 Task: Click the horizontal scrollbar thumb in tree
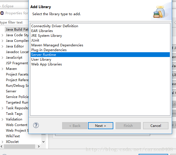point(19,146)
